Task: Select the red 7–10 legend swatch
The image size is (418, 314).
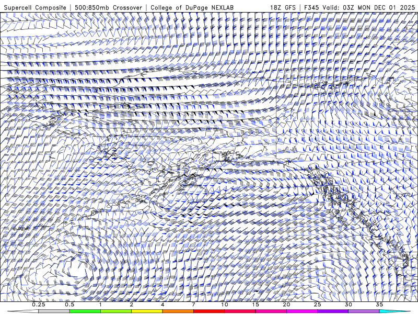Action: tap(208, 311)
